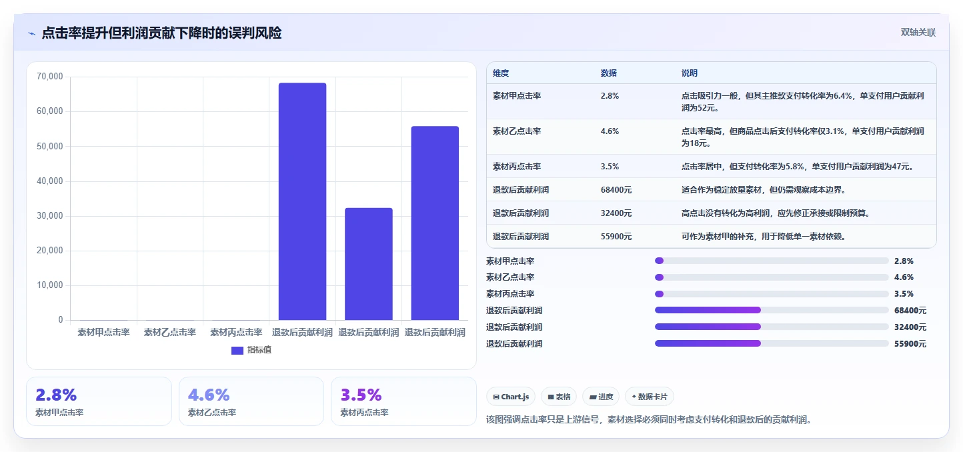The image size is (963, 452).
Task: Toggle the 指标值 legend color box
Action: tap(237, 350)
